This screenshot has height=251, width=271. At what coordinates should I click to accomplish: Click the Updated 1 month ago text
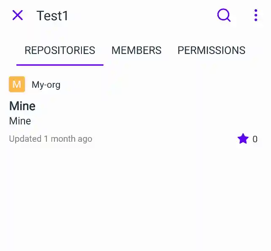(51, 139)
